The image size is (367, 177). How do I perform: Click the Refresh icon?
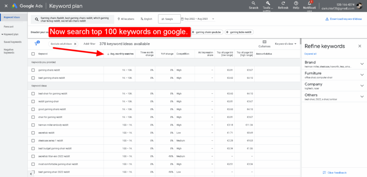[283, 3]
